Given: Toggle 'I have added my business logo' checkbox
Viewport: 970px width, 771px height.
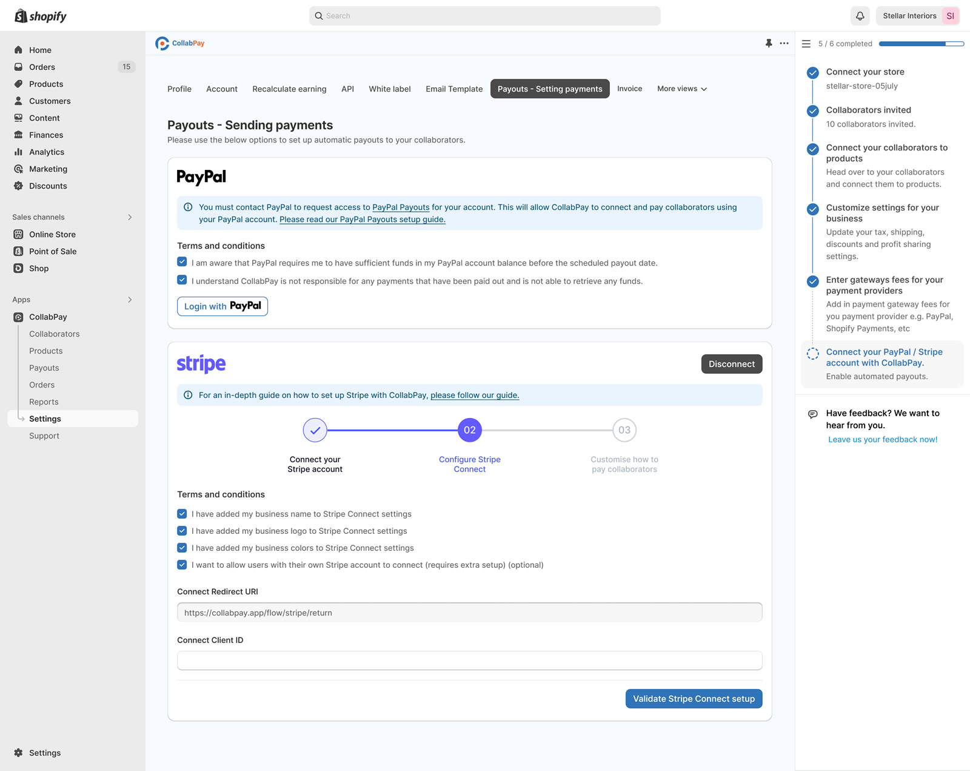Looking at the screenshot, I should pos(182,530).
